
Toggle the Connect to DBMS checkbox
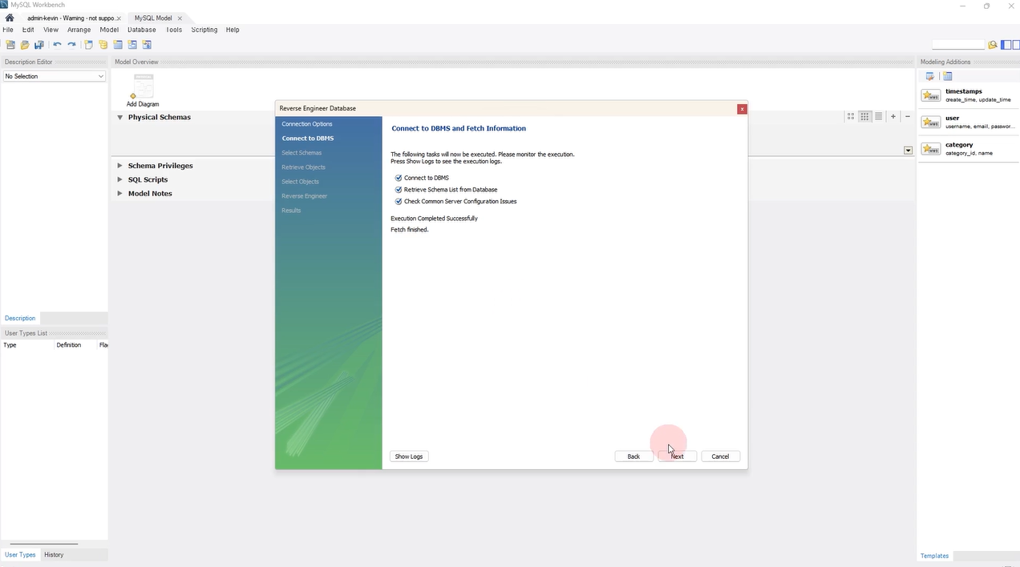point(399,178)
